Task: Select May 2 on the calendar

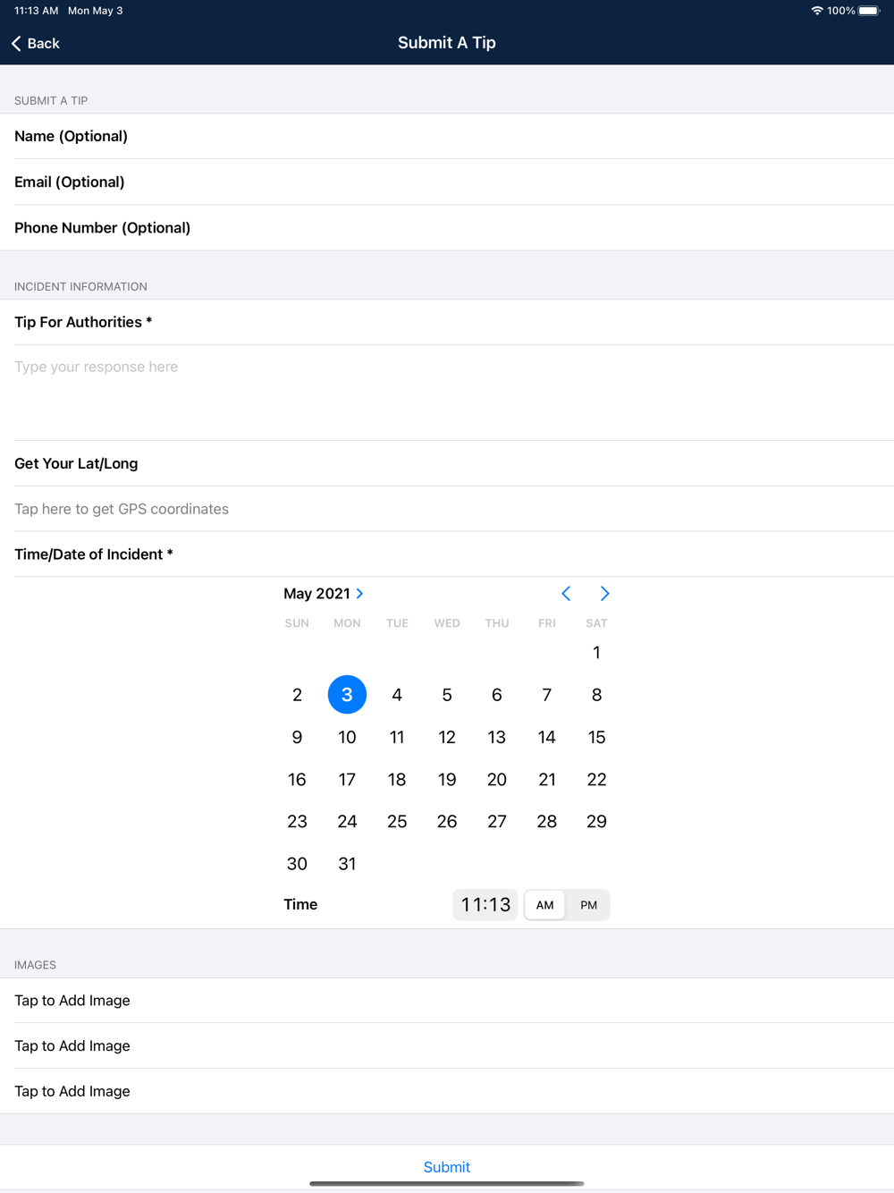Action: tap(297, 695)
